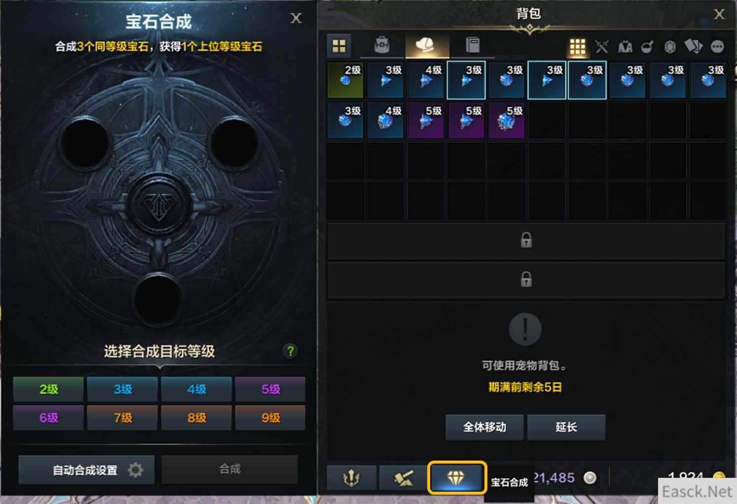Click the 全体移动 move all button
Image resolution: width=737 pixels, height=504 pixels.
pos(484,427)
